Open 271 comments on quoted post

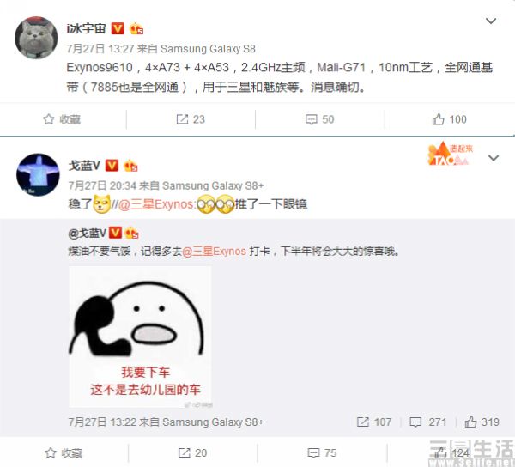click(x=428, y=422)
